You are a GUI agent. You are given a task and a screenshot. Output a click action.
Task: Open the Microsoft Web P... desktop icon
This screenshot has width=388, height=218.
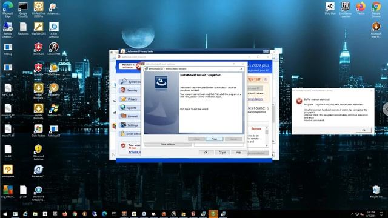coord(376,30)
